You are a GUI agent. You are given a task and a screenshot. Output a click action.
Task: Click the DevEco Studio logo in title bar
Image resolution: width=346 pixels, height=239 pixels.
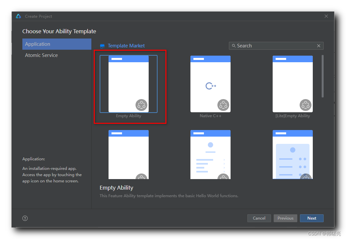(18, 16)
